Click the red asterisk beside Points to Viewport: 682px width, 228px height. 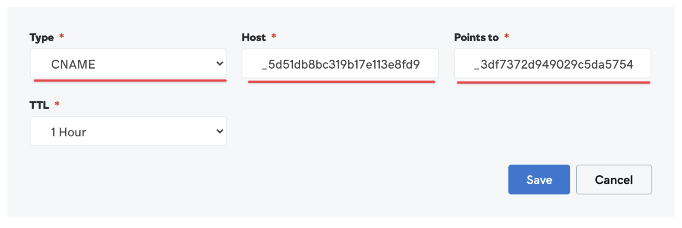(x=506, y=37)
